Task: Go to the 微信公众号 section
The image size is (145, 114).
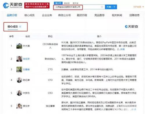Action: 64,15
